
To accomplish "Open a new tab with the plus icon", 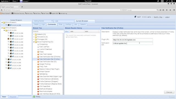I will [22, 7].
